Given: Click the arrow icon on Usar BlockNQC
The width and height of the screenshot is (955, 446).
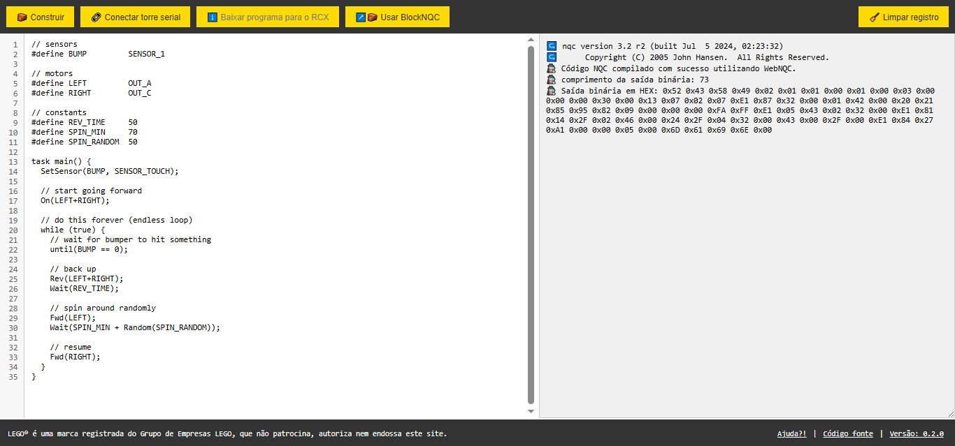Looking at the screenshot, I should [361, 17].
